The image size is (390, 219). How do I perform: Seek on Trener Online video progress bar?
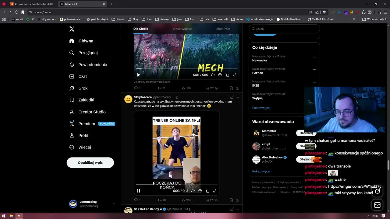pos(177,185)
